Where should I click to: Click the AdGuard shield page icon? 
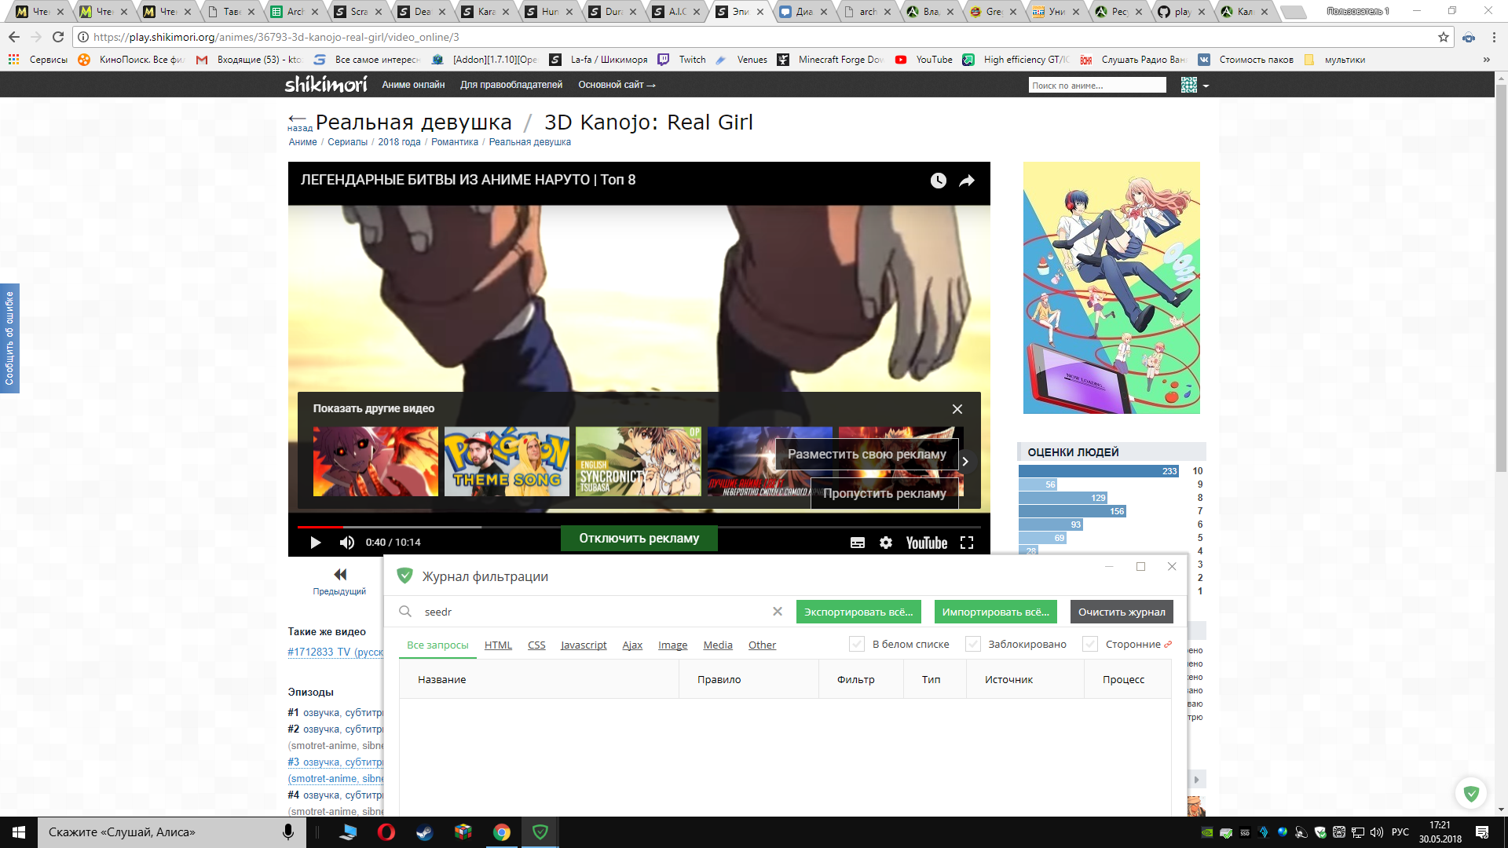(x=1471, y=793)
